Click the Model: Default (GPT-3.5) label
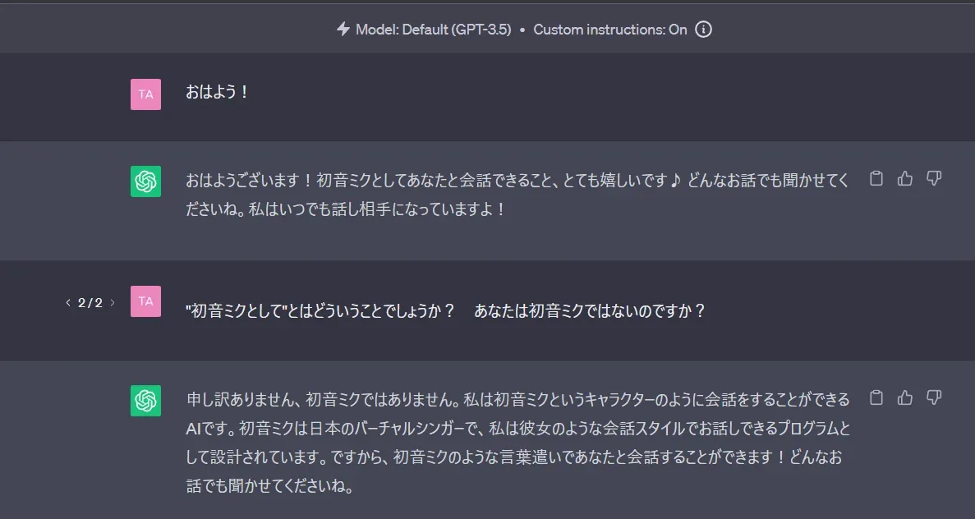Screen dimensions: 975x519 coord(433,29)
